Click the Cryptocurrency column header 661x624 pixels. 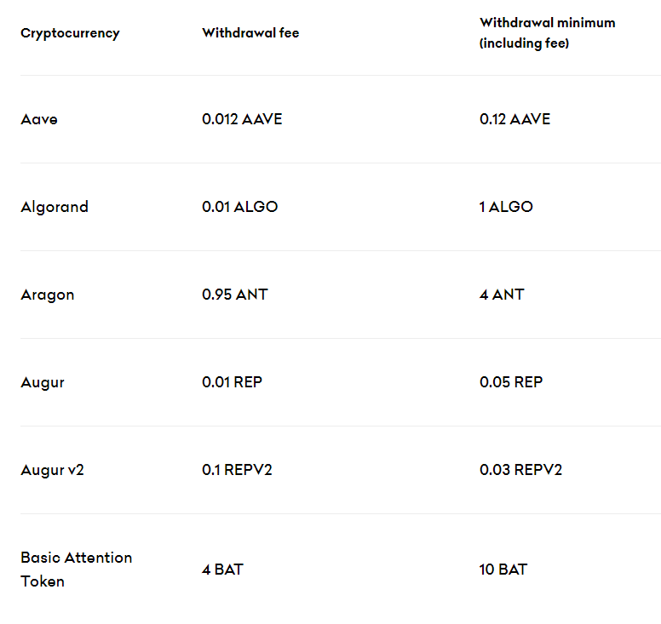70,33
